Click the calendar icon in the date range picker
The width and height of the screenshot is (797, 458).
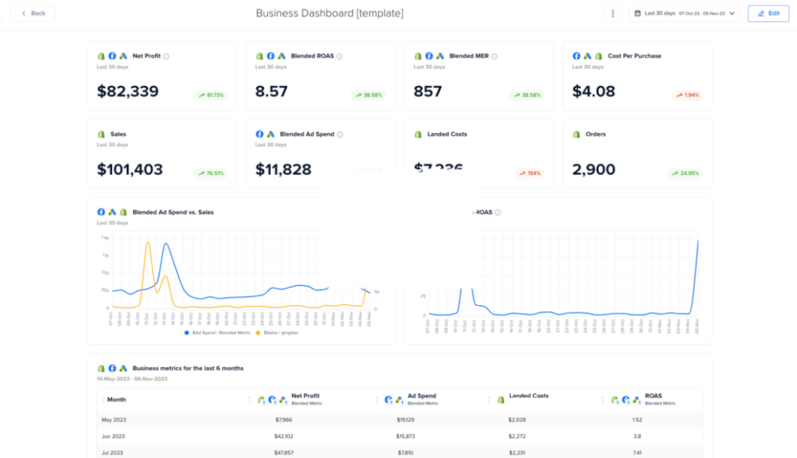(x=639, y=13)
